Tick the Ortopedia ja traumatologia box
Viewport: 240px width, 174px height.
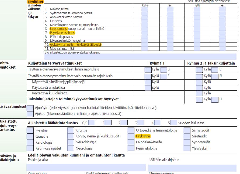click(x=131, y=130)
